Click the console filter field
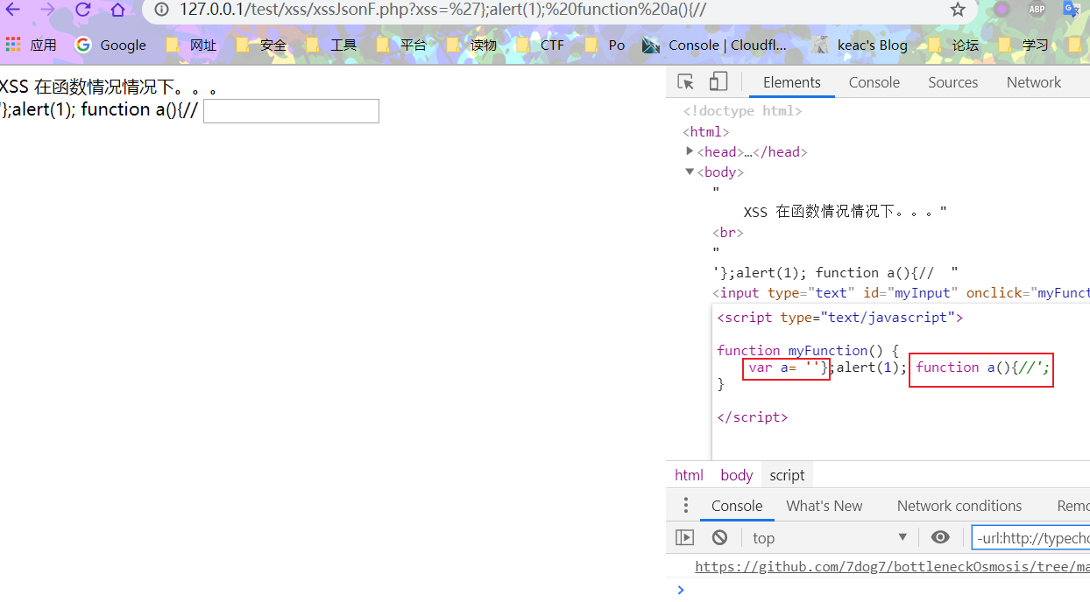Screen dimensions: 1090x602 1031,537
